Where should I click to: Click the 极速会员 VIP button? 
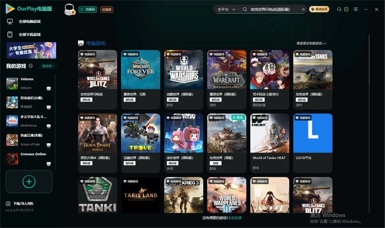click(x=319, y=9)
